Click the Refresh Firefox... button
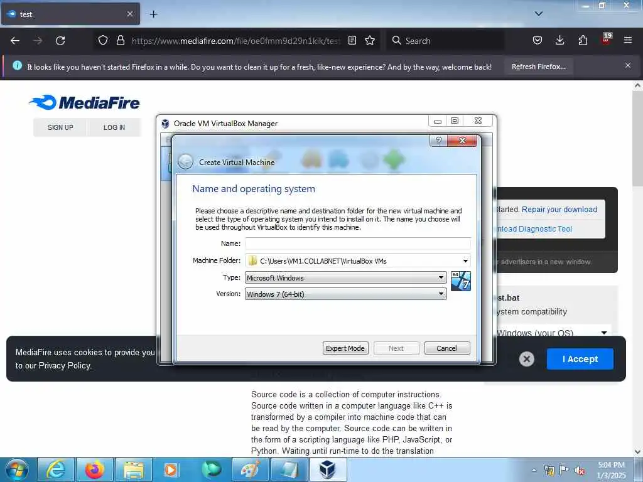The width and height of the screenshot is (643, 482). tap(538, 67)
